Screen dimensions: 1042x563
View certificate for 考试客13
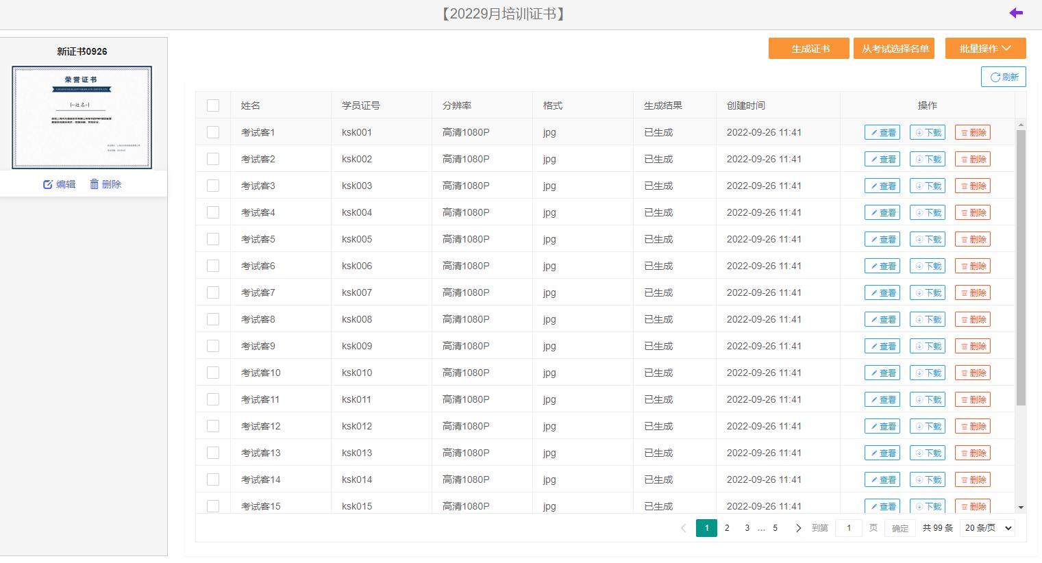click(882, 453)
